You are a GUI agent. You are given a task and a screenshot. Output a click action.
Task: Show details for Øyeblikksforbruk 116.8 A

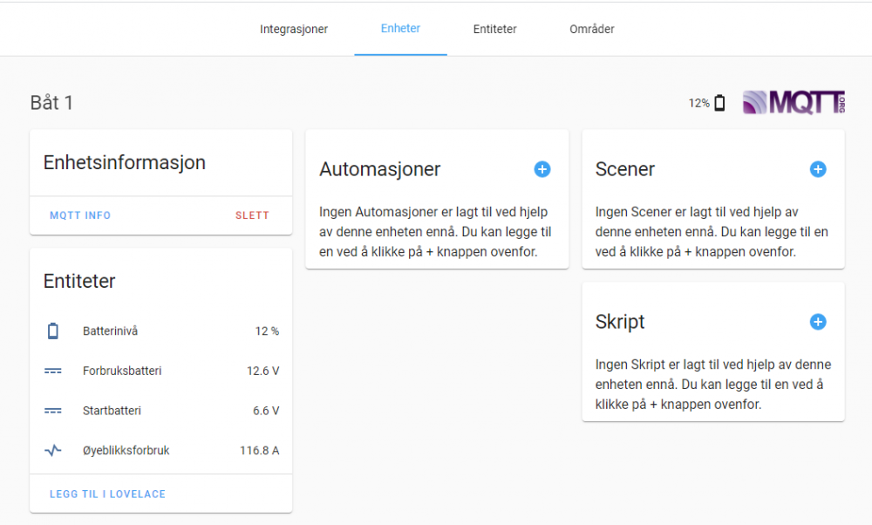coord(161,451)
